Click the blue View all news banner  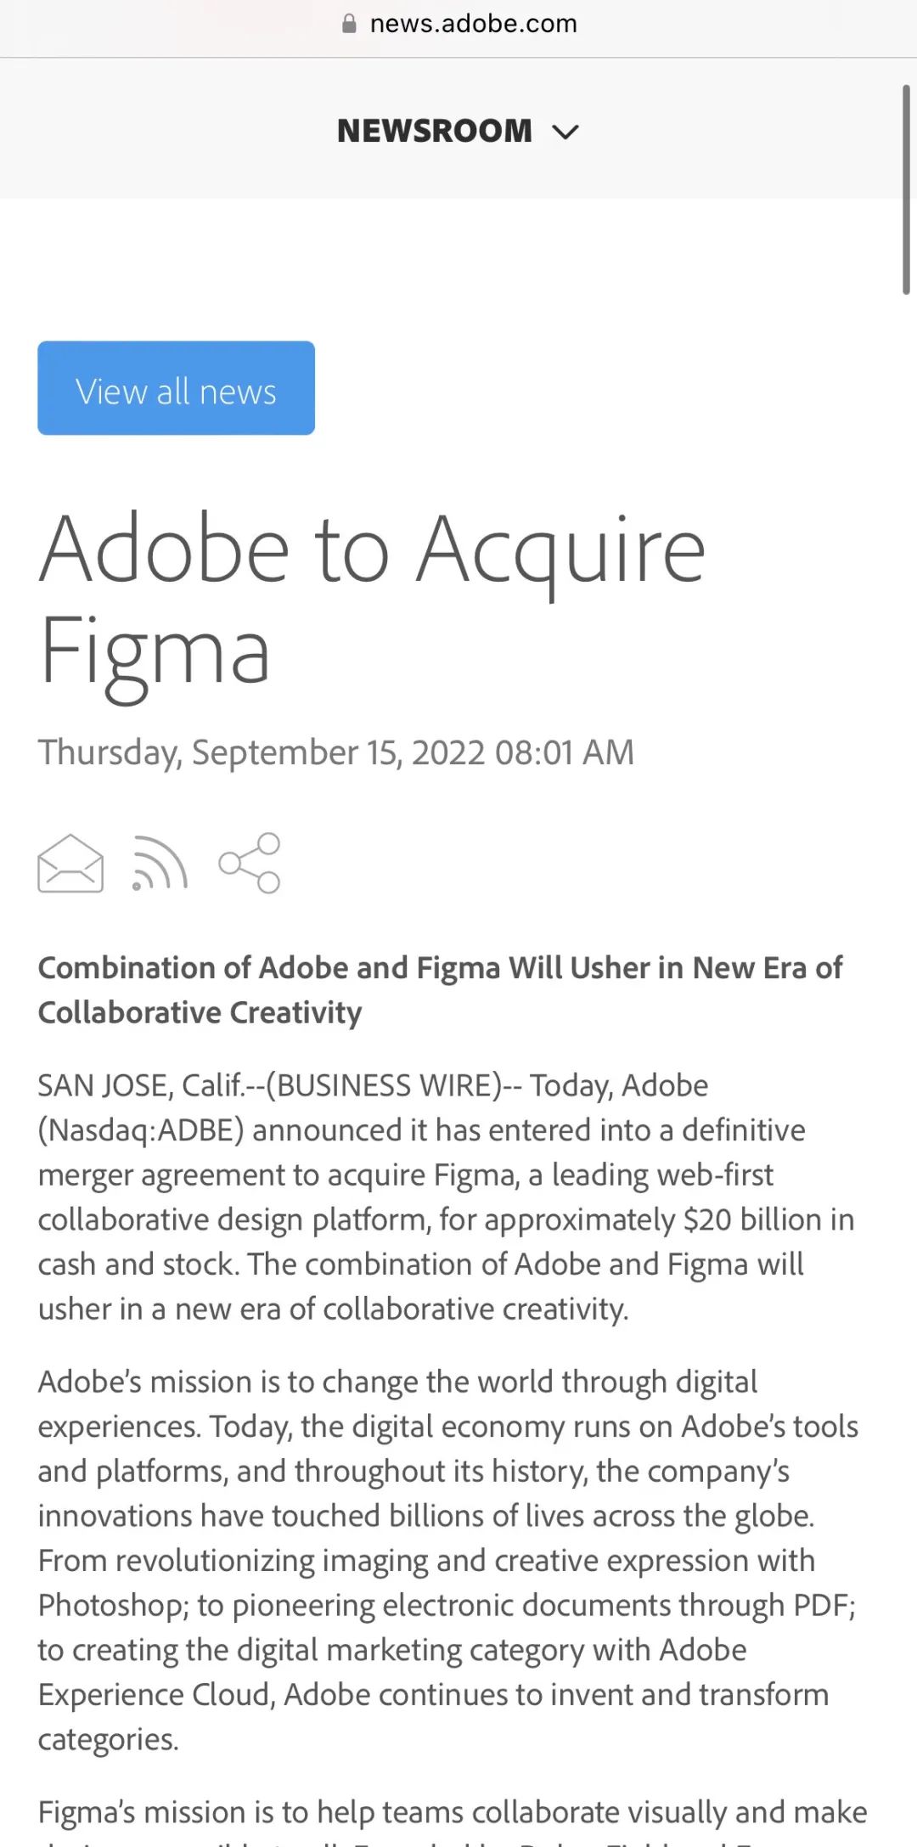click(176, 387)
